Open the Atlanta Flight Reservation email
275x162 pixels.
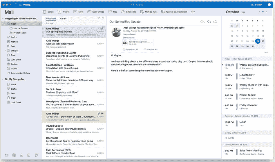[x=74, y=44]
